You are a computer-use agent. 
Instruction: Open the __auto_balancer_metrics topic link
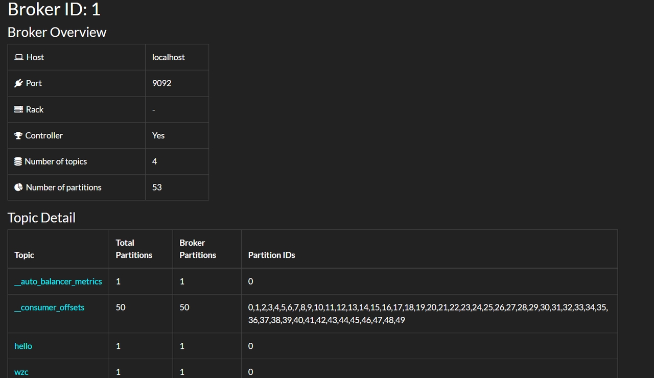pos(58,281)
